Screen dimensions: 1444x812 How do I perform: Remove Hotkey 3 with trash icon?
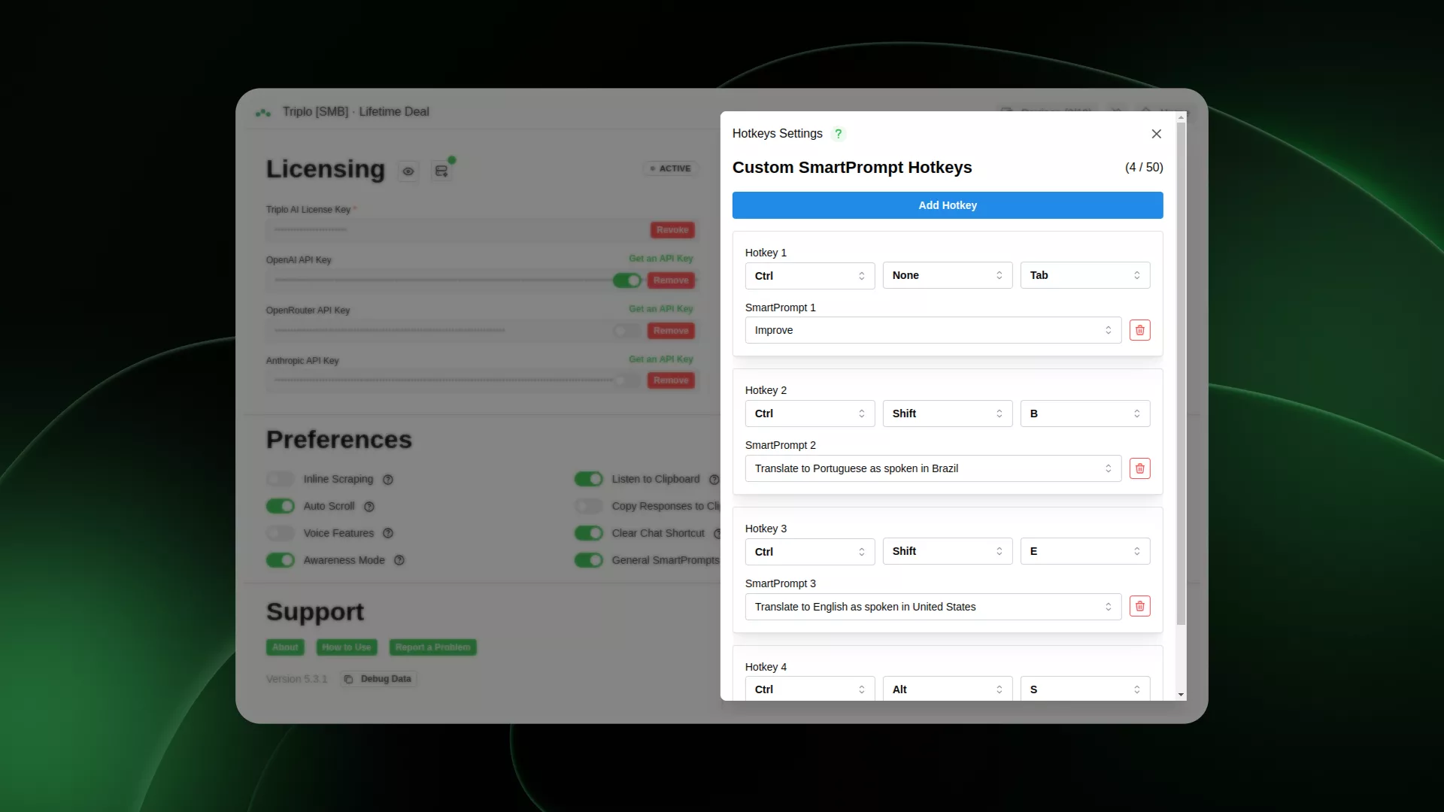(1139, 607)
